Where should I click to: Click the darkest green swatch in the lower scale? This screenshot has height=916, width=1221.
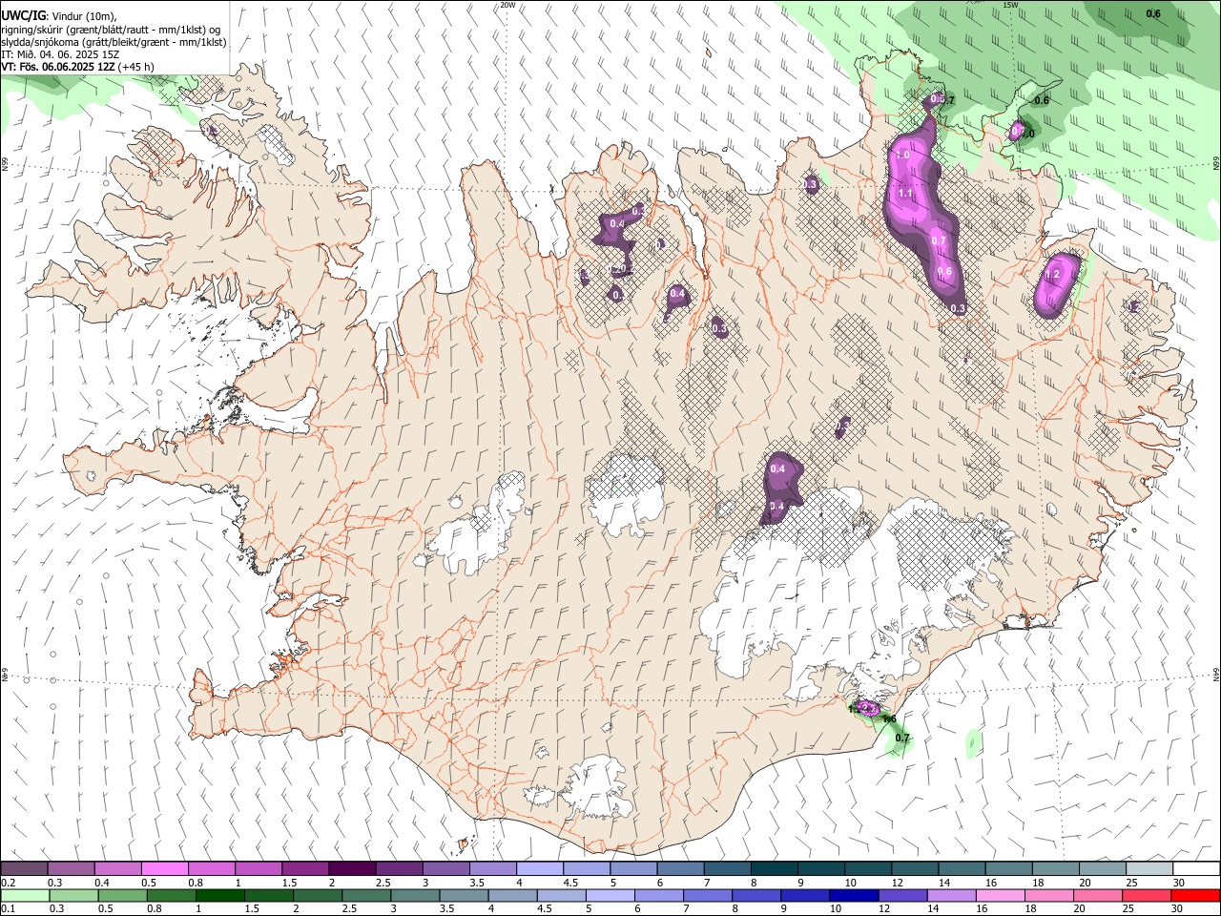tap(220, 895)
